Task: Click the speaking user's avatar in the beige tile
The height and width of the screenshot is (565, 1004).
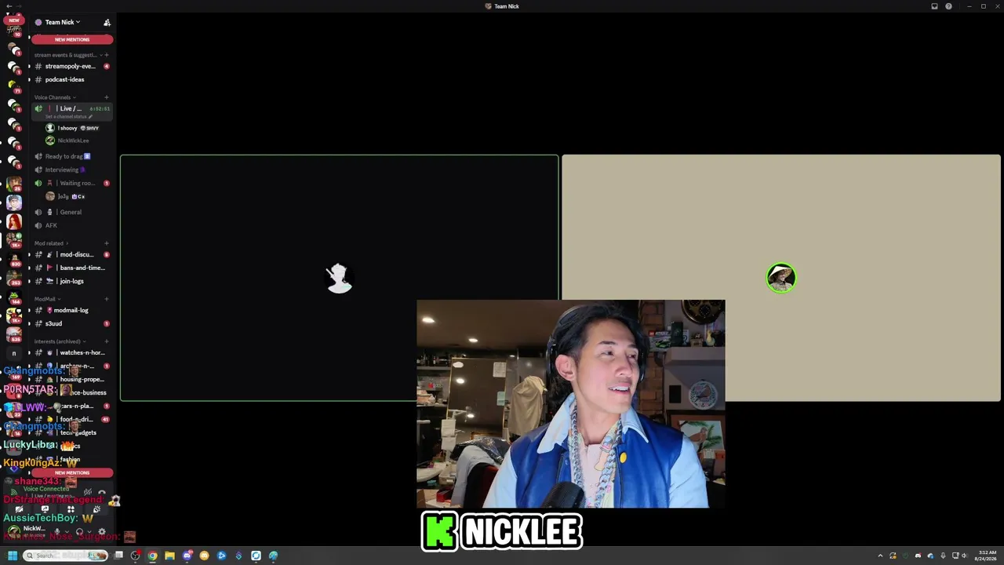Action: point(780,278)
